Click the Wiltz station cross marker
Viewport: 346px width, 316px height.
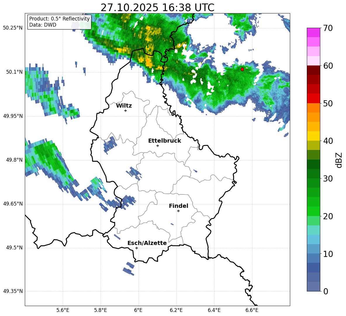pos(126,110)
